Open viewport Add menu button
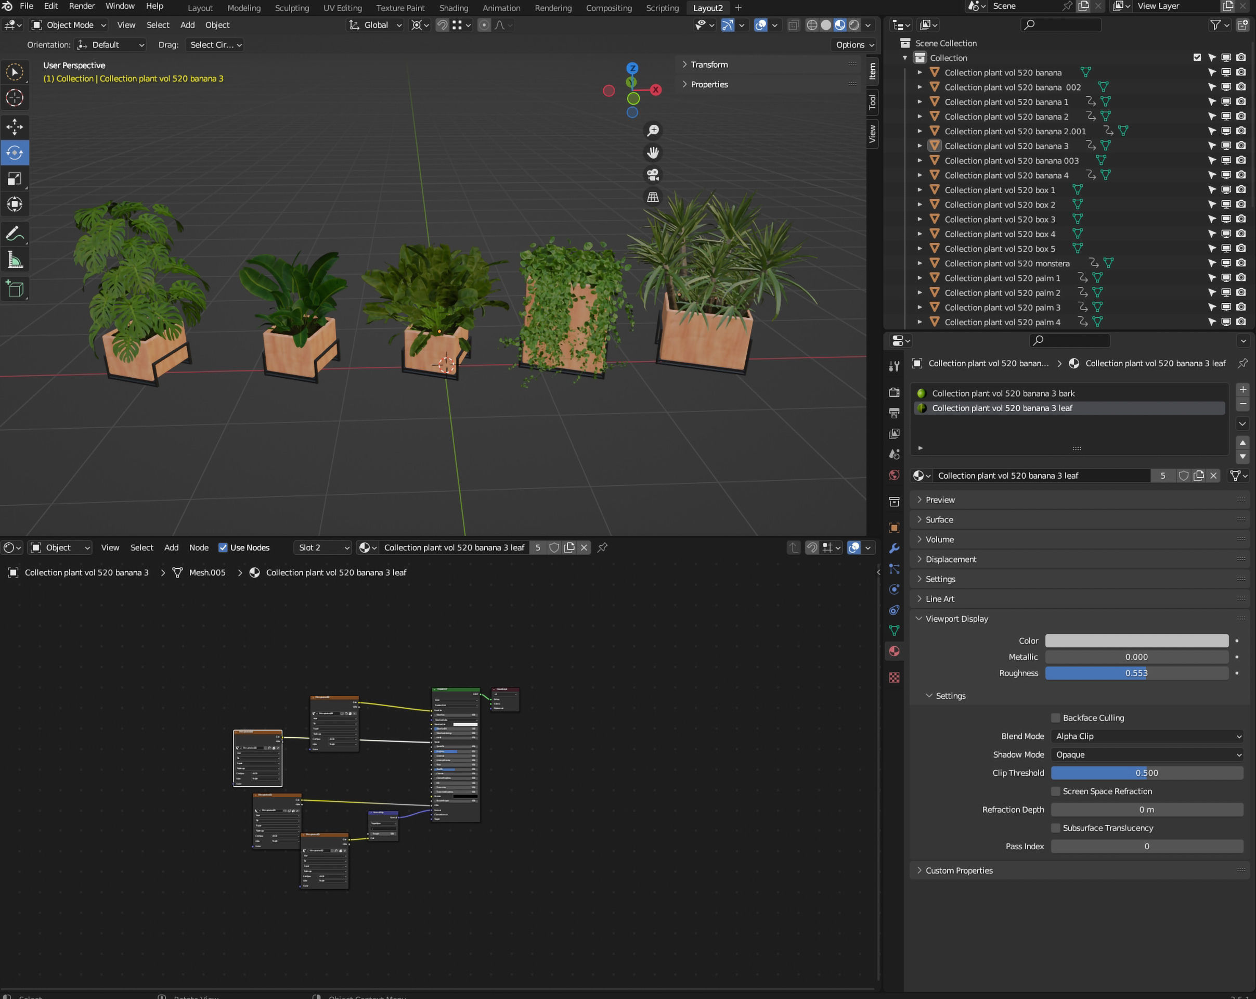The image size is (1256, 999). (187, 25)
